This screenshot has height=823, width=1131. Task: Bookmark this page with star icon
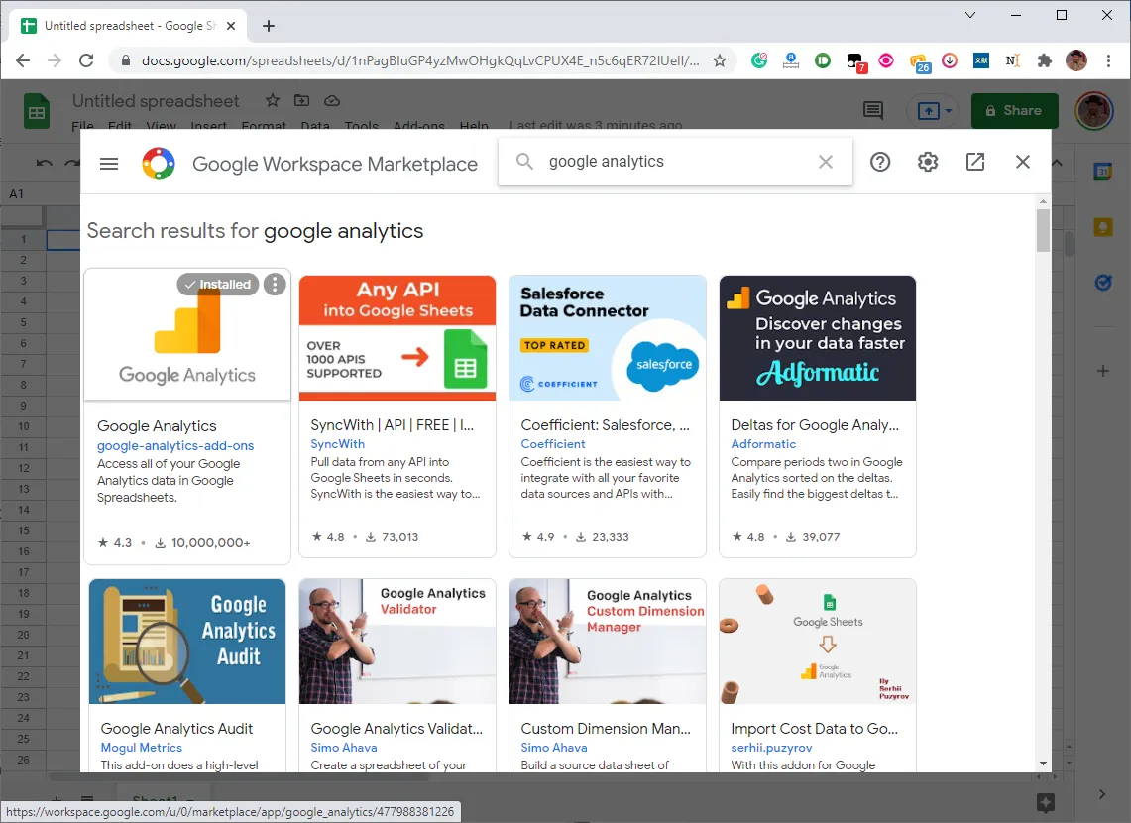tap(719, 60)
